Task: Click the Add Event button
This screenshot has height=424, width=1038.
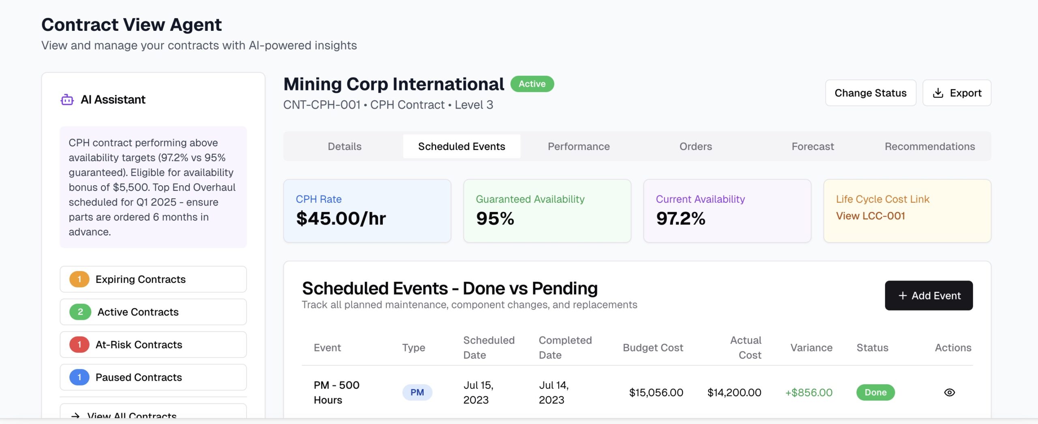Action: click(x=929, y=296)
